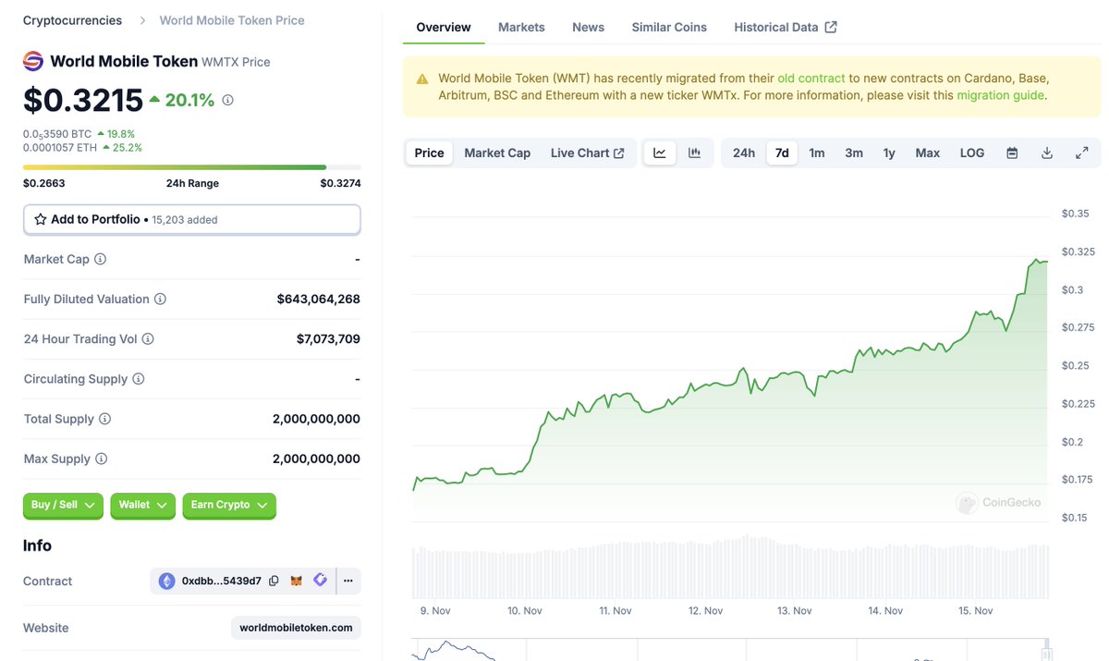Download the chart via download icon

point(1046,153)
